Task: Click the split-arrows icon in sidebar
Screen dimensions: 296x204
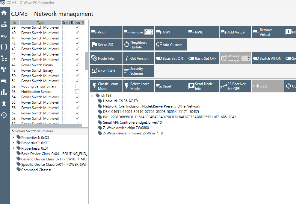Action: (x=4, y=70)
